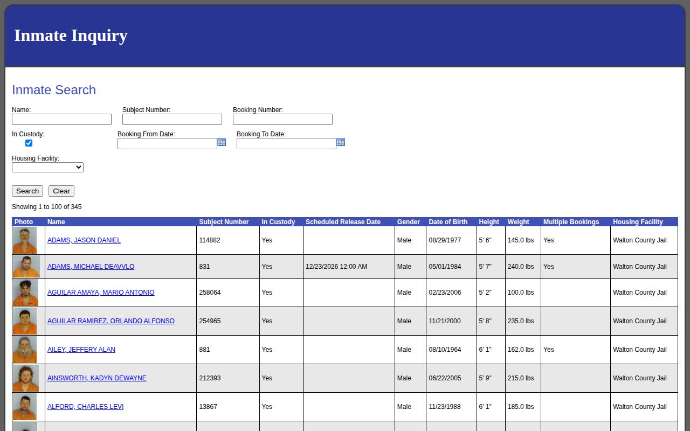Focus the Name search field

61,119
